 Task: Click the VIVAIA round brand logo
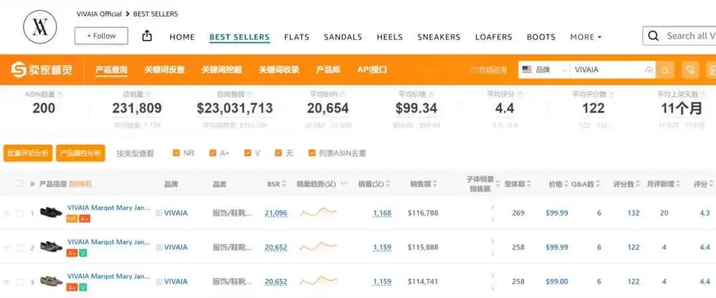tap(40, 27)
